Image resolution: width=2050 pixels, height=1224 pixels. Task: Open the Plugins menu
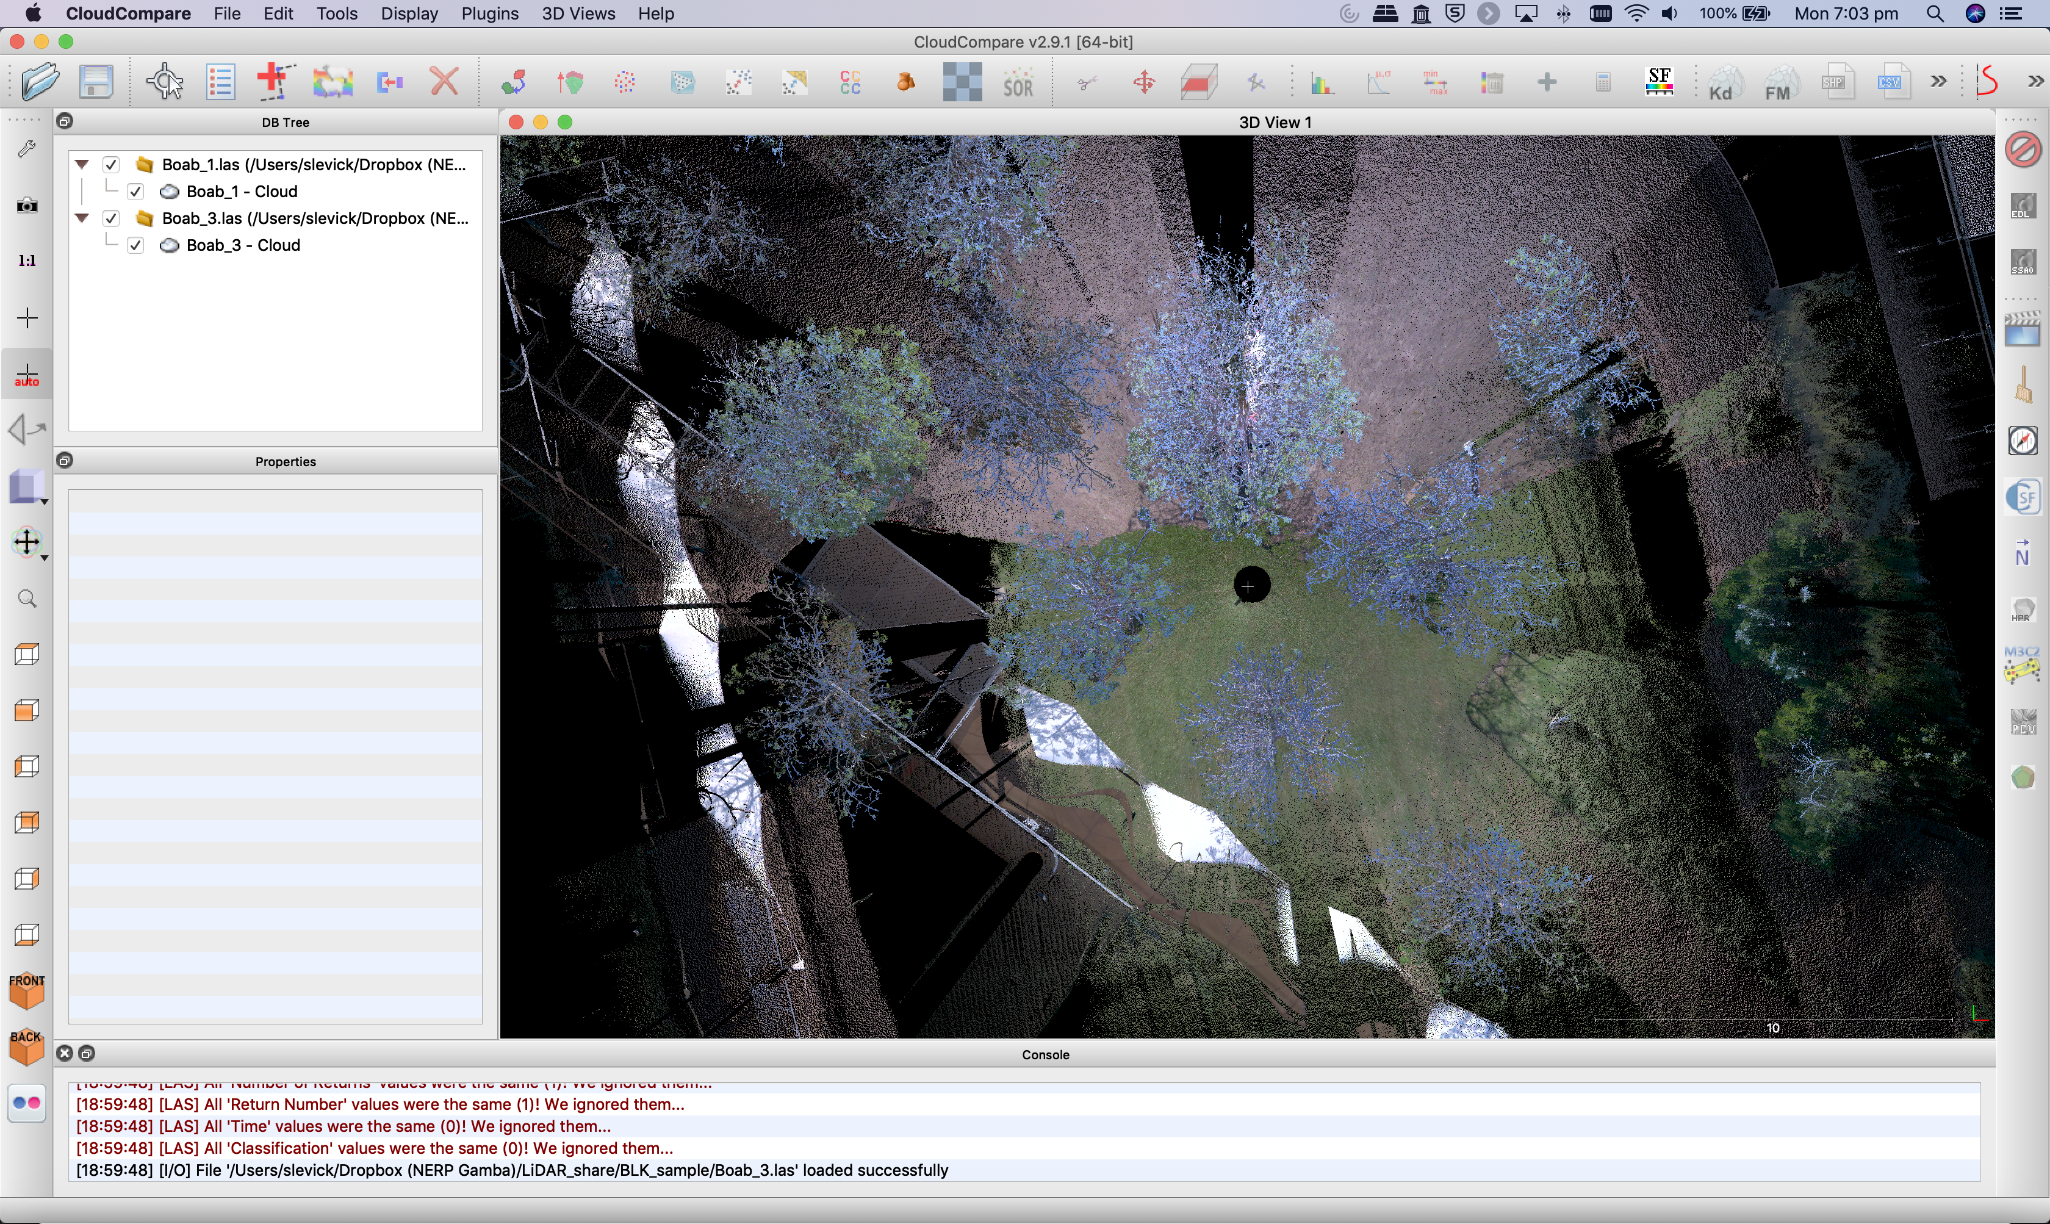(490, 14)
